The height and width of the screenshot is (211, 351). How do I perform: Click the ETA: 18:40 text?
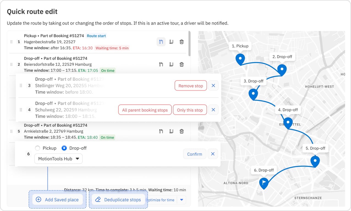88,137
